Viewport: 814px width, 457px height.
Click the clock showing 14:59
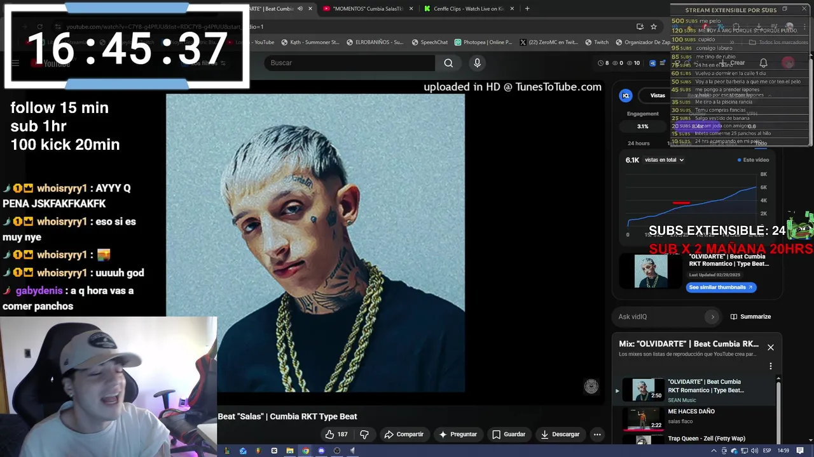(x=783, y=451)
